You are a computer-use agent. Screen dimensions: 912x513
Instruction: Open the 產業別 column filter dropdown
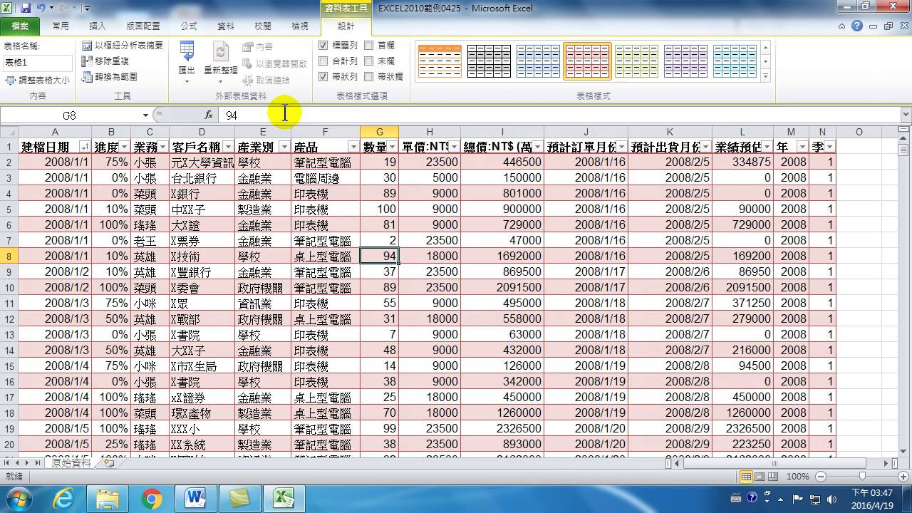[284, 147]
